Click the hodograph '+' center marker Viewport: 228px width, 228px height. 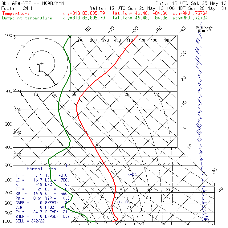tap(42, 63)
